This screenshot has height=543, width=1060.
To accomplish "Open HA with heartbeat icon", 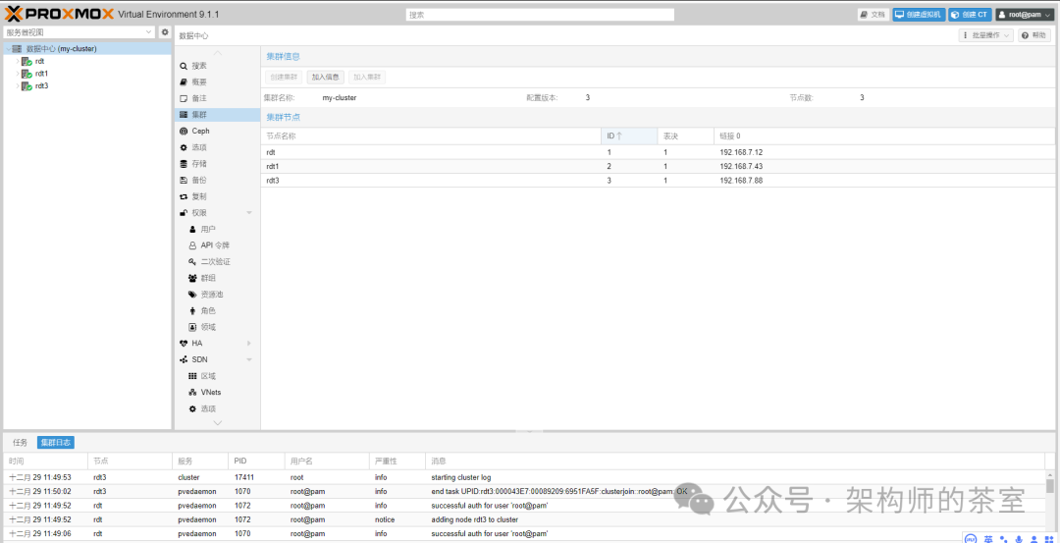I will pos(217,344).
